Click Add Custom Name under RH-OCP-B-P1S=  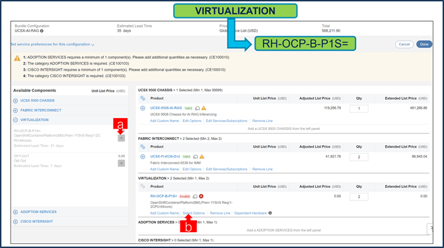tap(165, 213)
